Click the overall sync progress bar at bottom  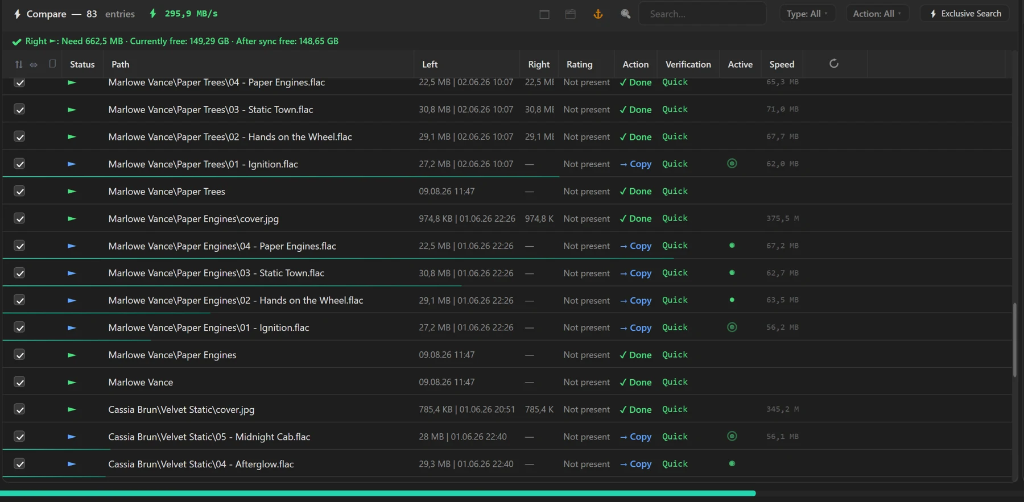(378, 493)
